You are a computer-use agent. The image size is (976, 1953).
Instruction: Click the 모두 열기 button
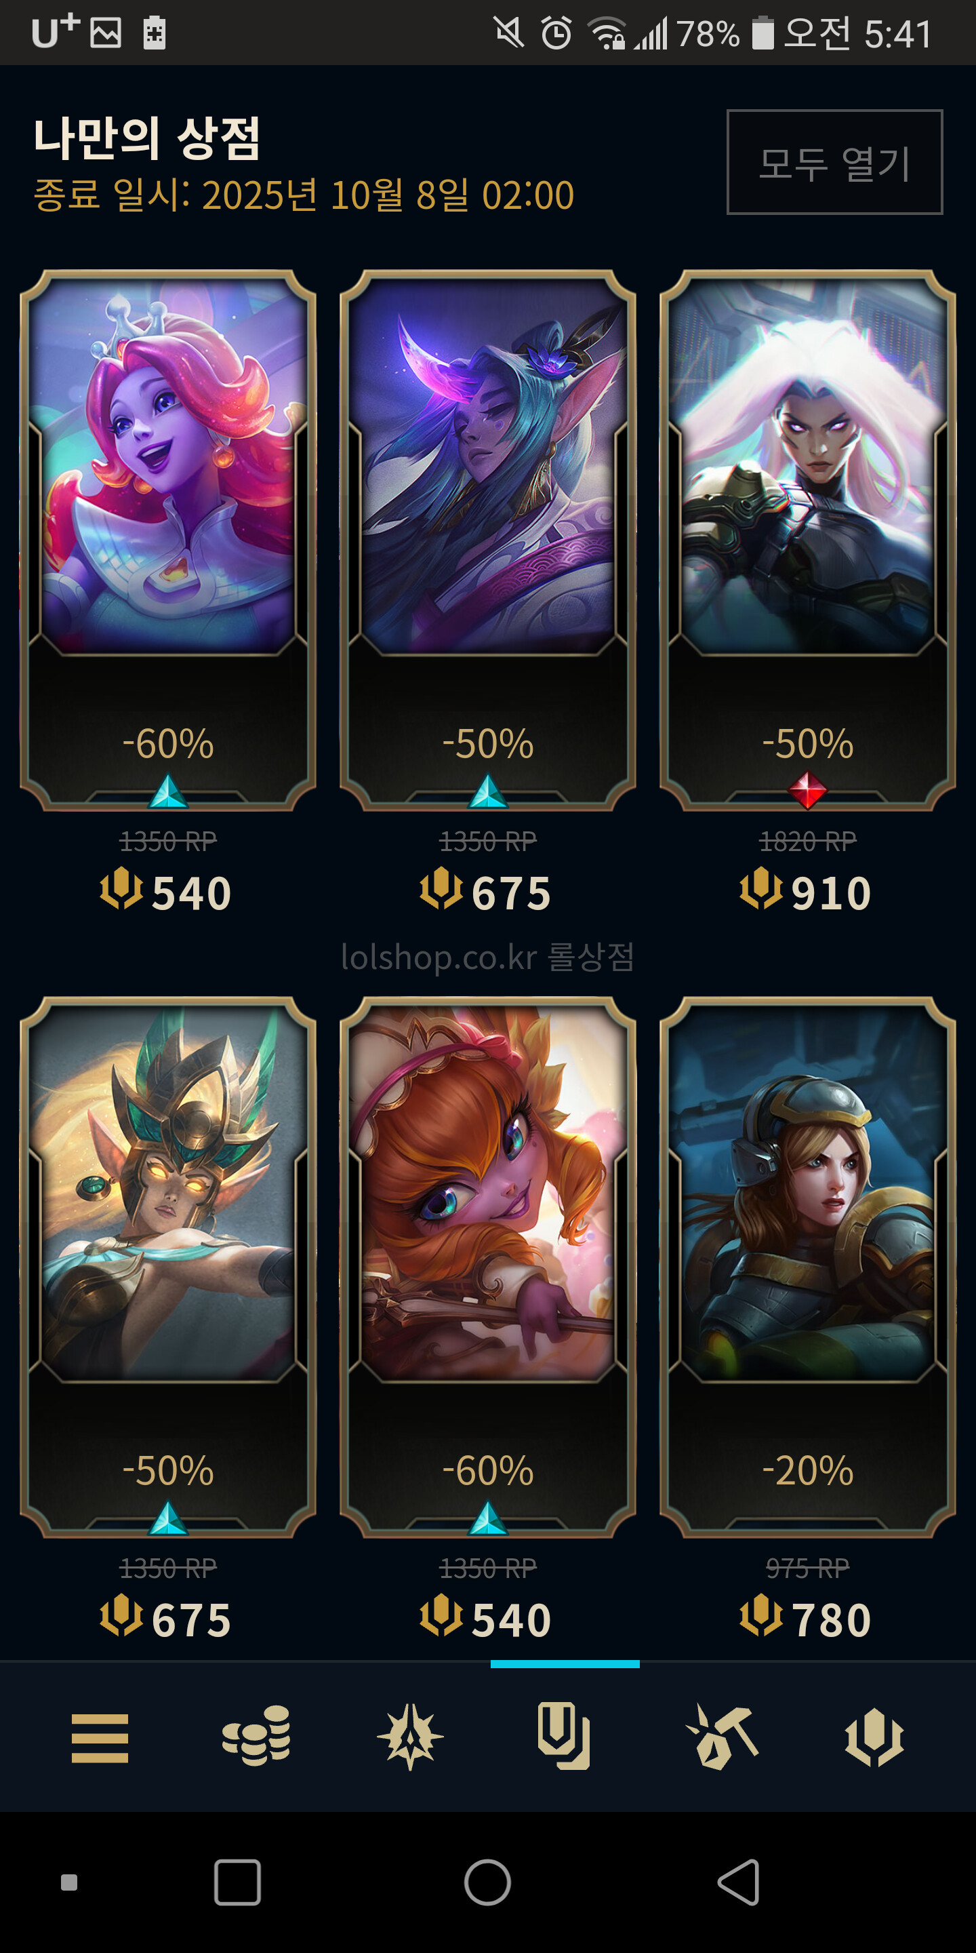click(x=834, y=162)
